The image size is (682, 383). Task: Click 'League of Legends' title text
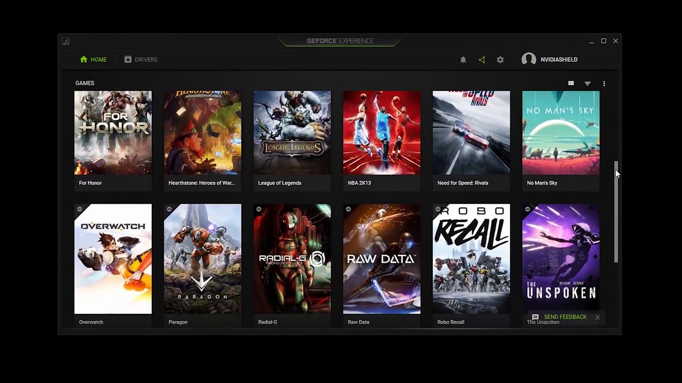pyautogui.click(x=280, y=183)
